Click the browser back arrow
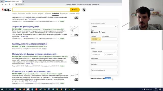 [2, 5]
